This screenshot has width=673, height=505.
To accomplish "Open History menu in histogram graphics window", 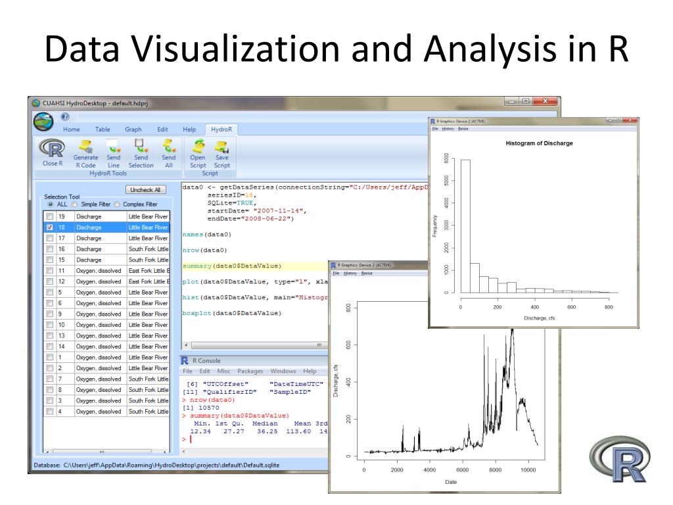I will [448, 129].
